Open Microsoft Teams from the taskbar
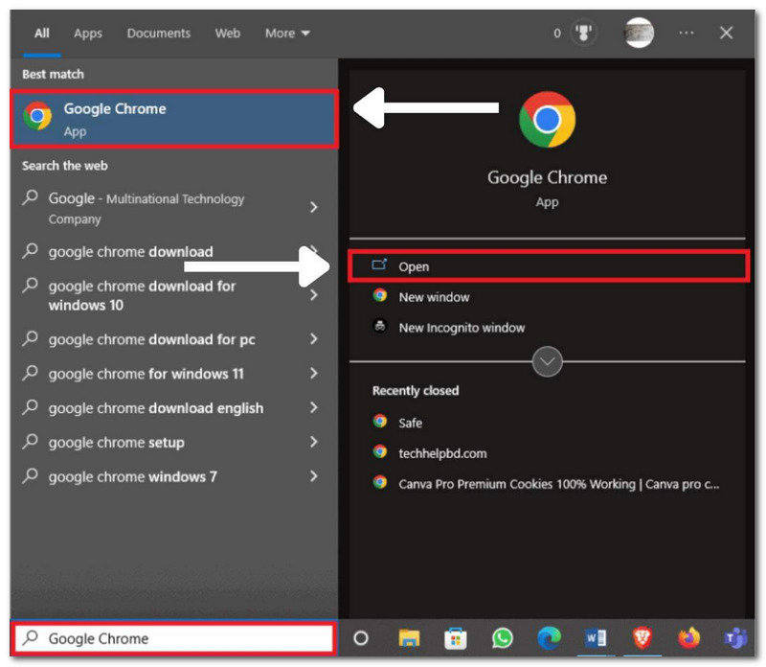 (x=734, y=638)
